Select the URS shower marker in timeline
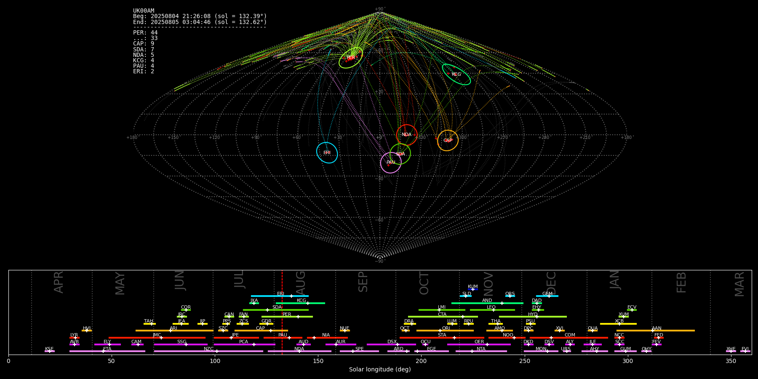Screen dimensions: 758x379 567,351
